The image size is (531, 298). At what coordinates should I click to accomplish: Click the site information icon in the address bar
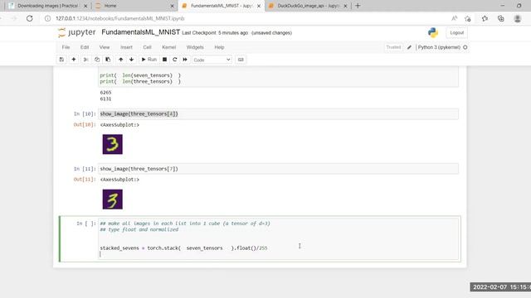48,18
